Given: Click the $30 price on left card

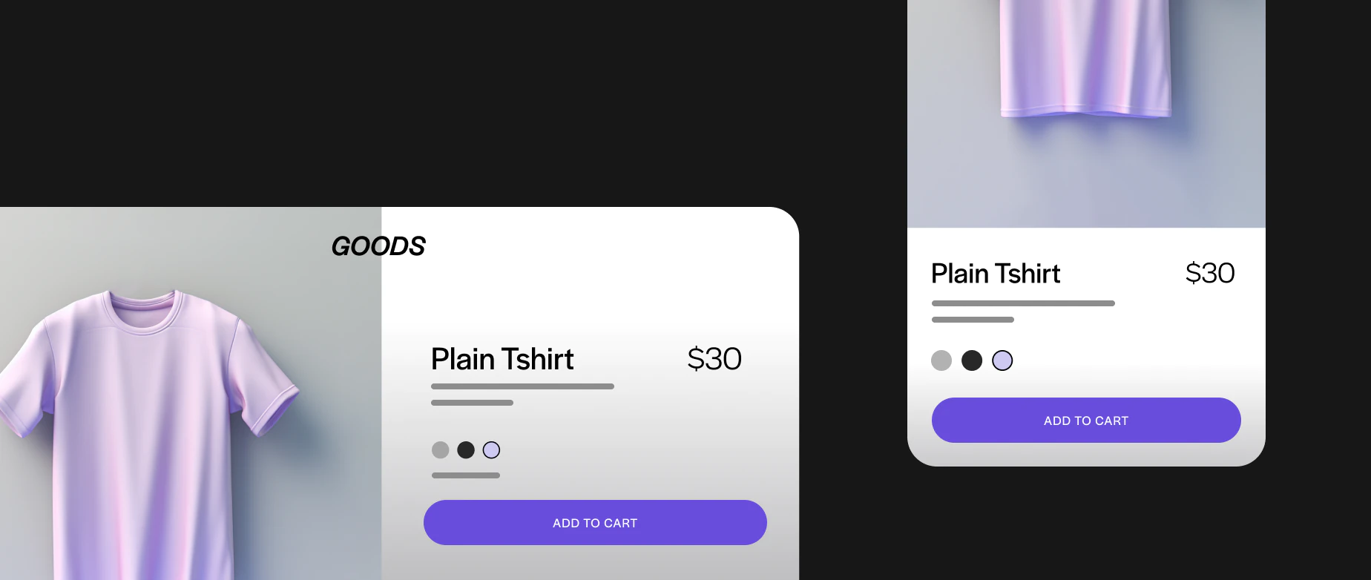Looking at the screenshot, I should point(714,358).
